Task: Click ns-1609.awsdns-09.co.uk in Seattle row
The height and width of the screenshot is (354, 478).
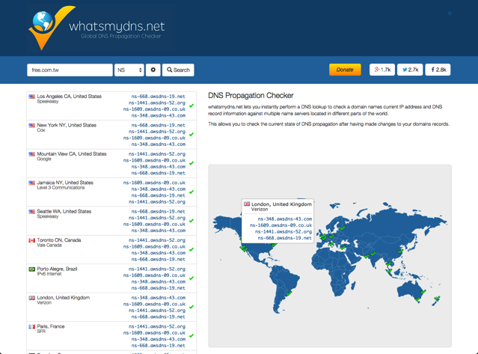Action: [x=154, y=224]
